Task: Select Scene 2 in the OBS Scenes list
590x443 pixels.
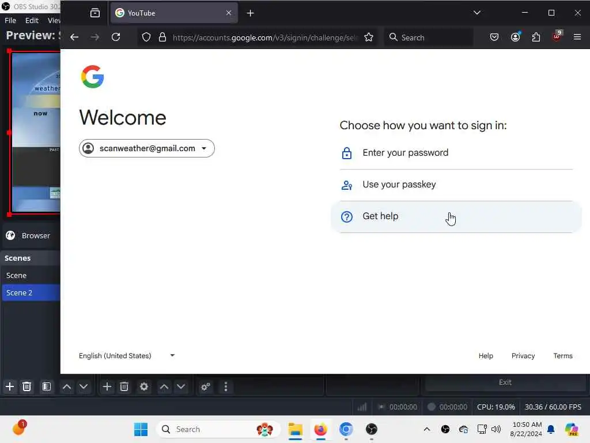Action: click(x=31, y=292)
